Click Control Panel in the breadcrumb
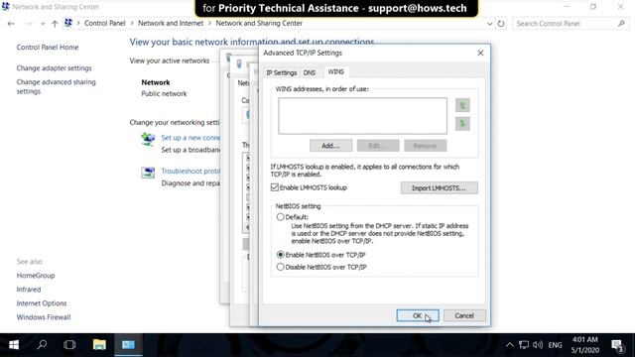 click(x=105, y=23)
